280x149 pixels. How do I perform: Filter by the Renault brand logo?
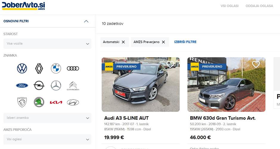pyautogui.click(x=39, y=69)
